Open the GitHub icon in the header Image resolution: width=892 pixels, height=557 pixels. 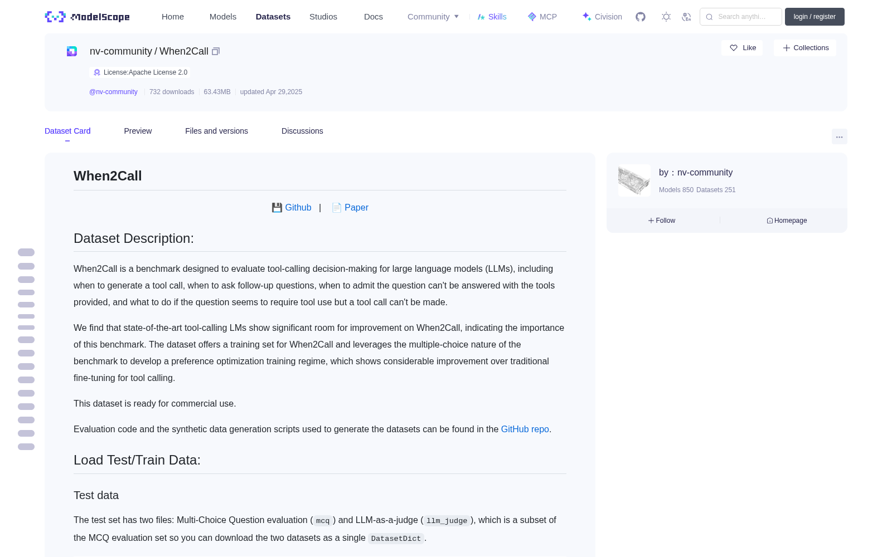(x=641, y=17)
